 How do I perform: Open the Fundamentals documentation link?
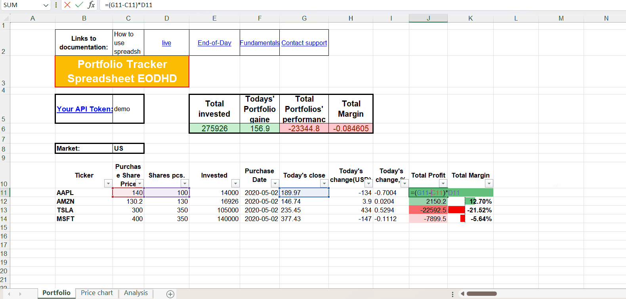[x=260, y=43]
